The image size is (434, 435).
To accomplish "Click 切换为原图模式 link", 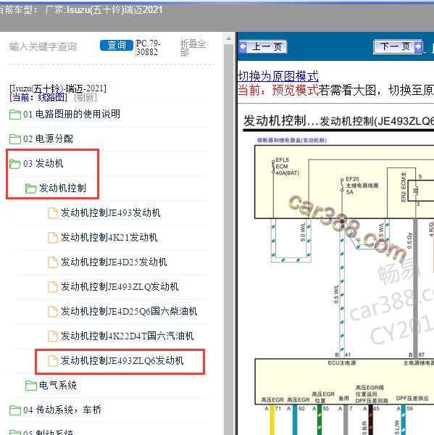I will coord(278,76).
